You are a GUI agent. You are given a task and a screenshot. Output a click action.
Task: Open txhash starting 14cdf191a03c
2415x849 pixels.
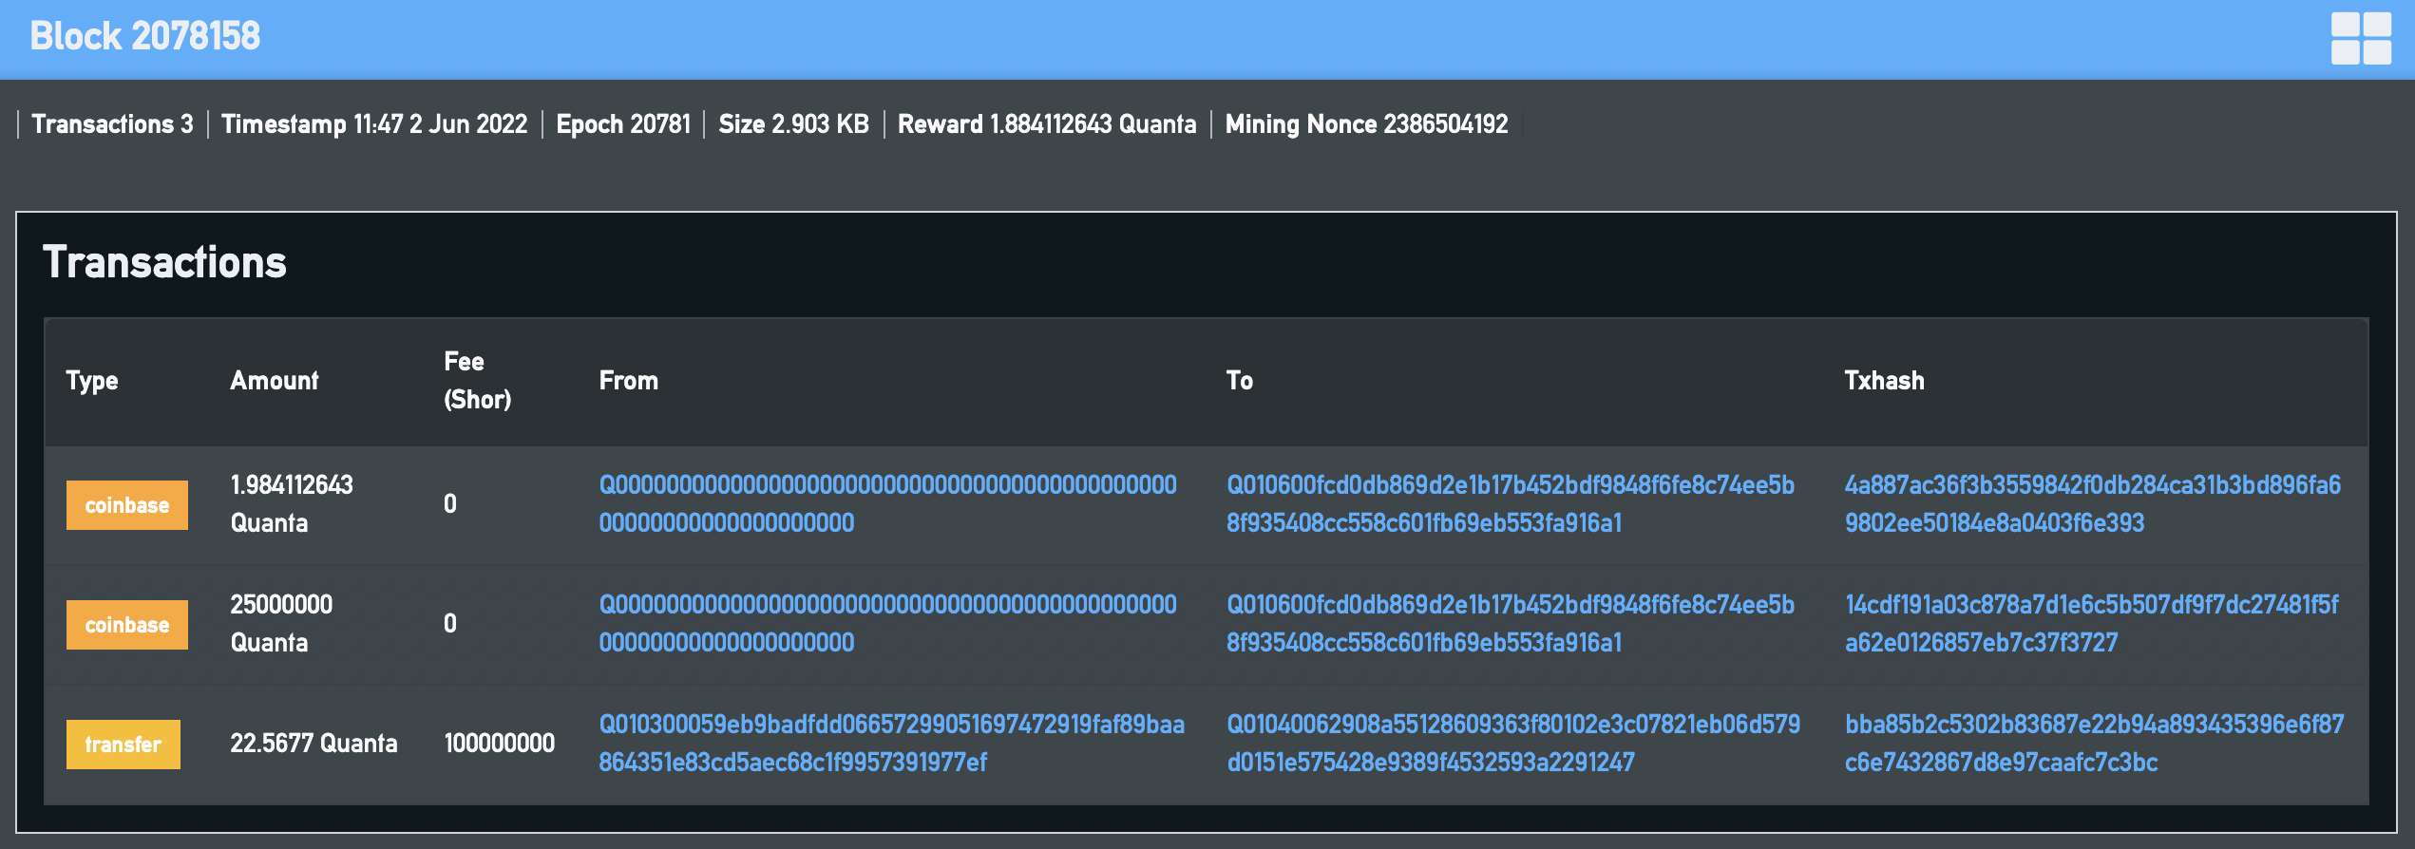click(2092, 624)
